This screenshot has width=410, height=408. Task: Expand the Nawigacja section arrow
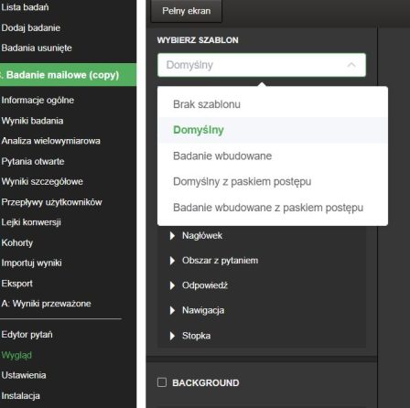(172, 310)
